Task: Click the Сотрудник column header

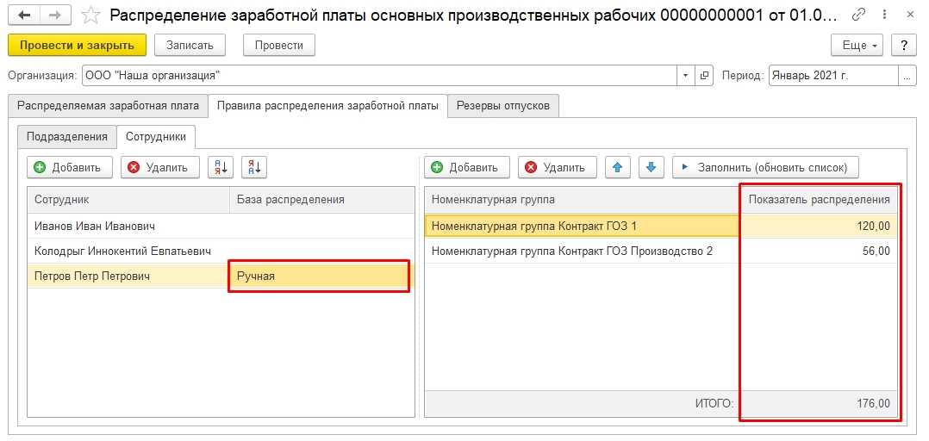Action: (x=128, y=200)
